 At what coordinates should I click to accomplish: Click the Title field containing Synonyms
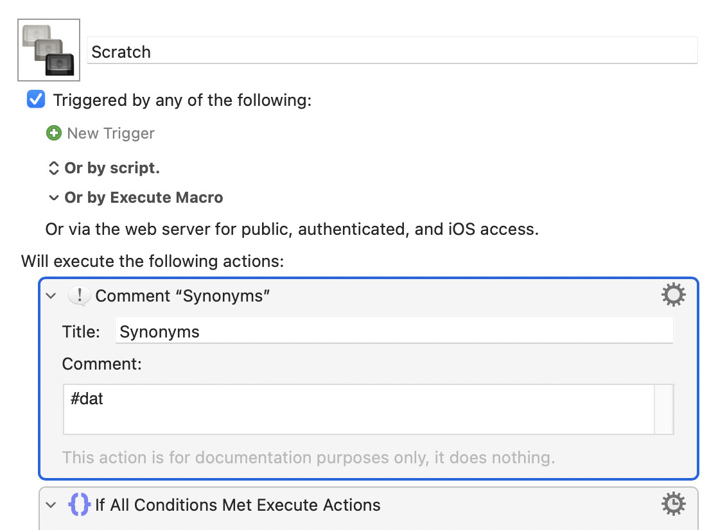pos(394,331)
